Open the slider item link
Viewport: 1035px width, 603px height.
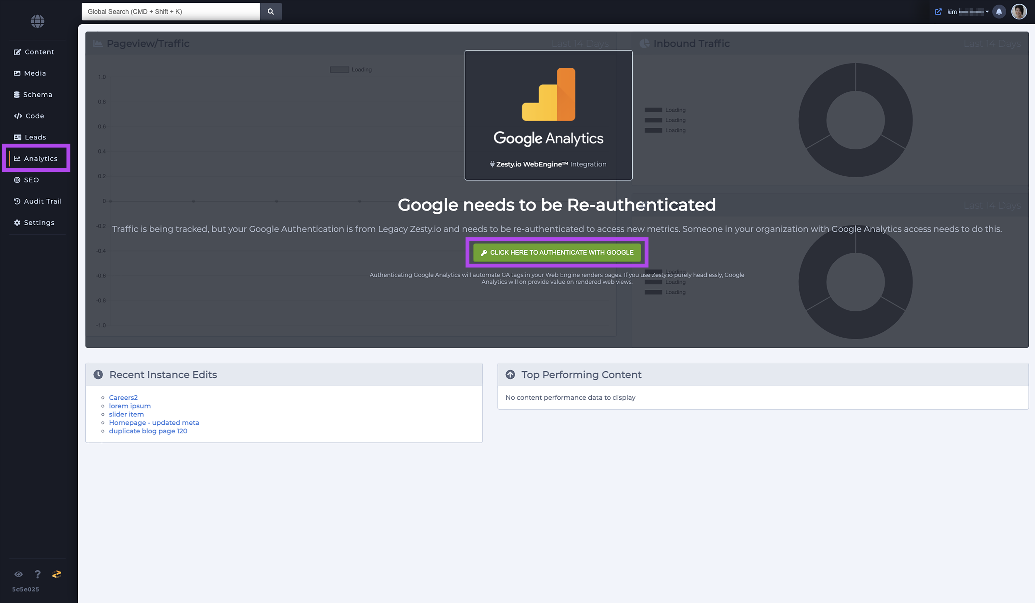coord(126,414)
